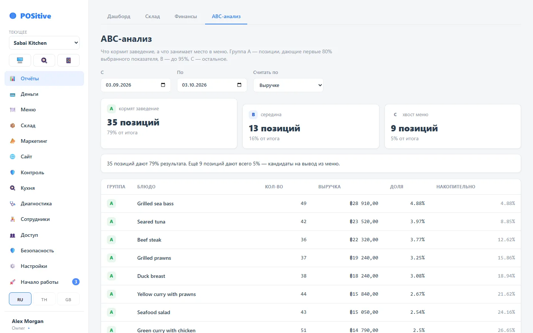Go to Сотрудники section

[44, 219]
